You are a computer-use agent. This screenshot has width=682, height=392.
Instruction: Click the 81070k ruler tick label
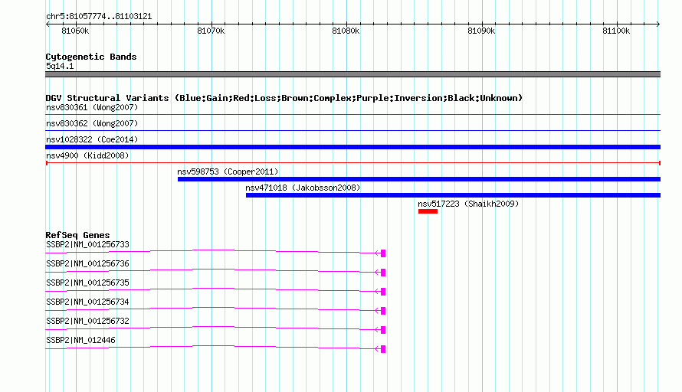(x=211, y=31)
